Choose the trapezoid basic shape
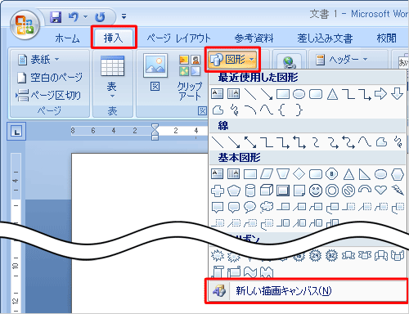 283,174
